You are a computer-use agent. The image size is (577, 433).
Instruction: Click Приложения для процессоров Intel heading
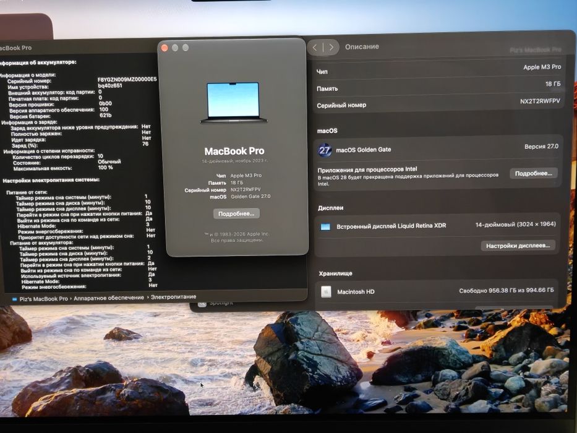(367, 169)
